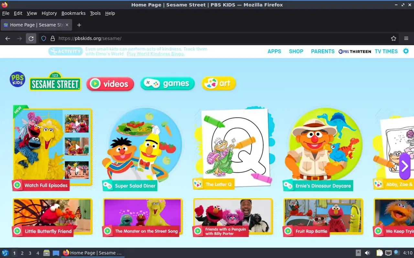This screenshot has width=414, height=258.
Task: Open the Help menu
Action: tap(110, 13)
